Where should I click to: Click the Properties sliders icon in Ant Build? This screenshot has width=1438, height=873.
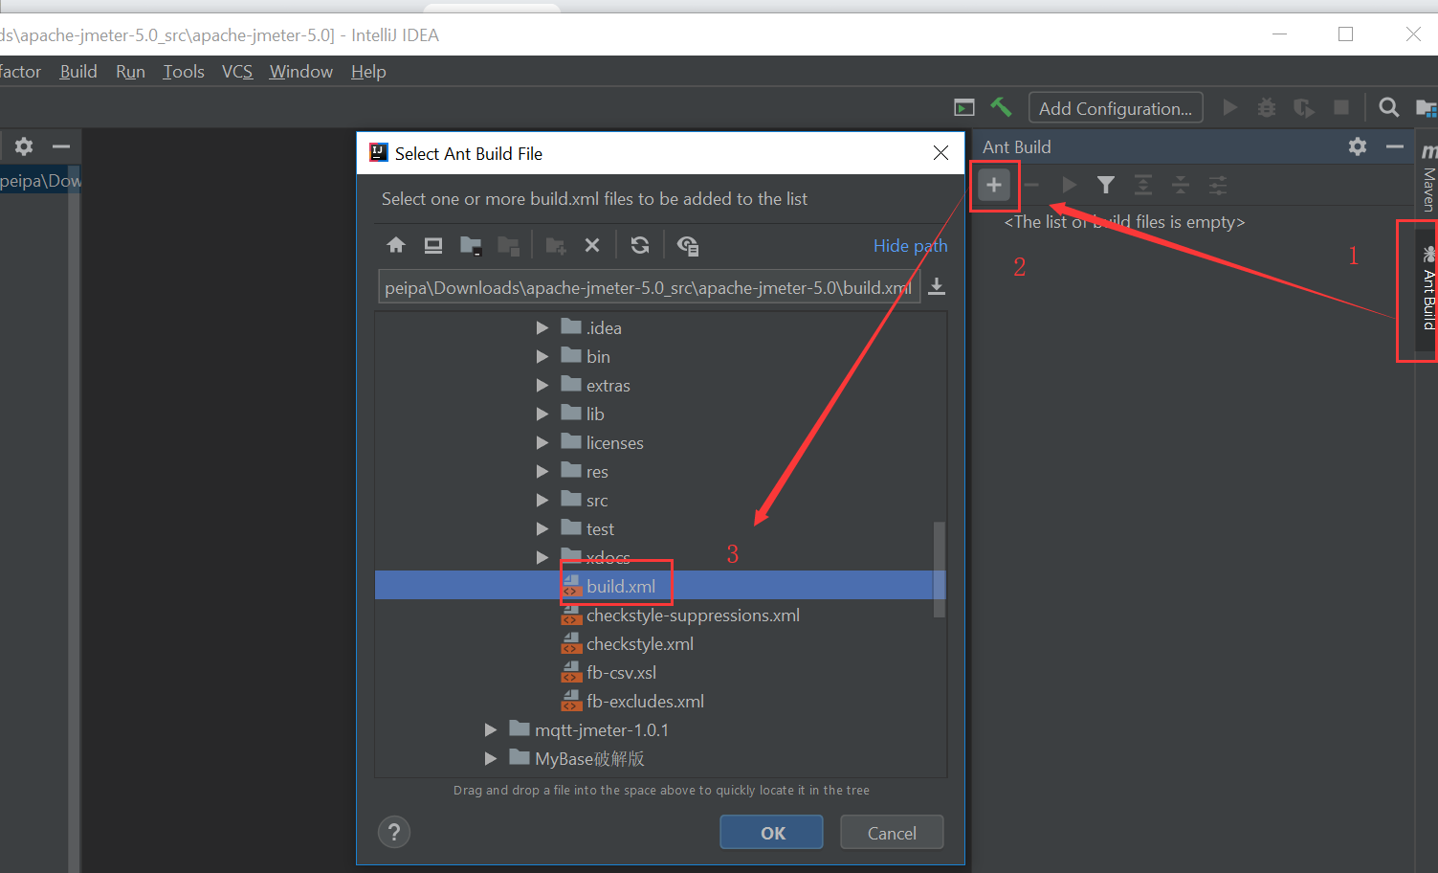pyautogui.click(x=1217, y=185)
